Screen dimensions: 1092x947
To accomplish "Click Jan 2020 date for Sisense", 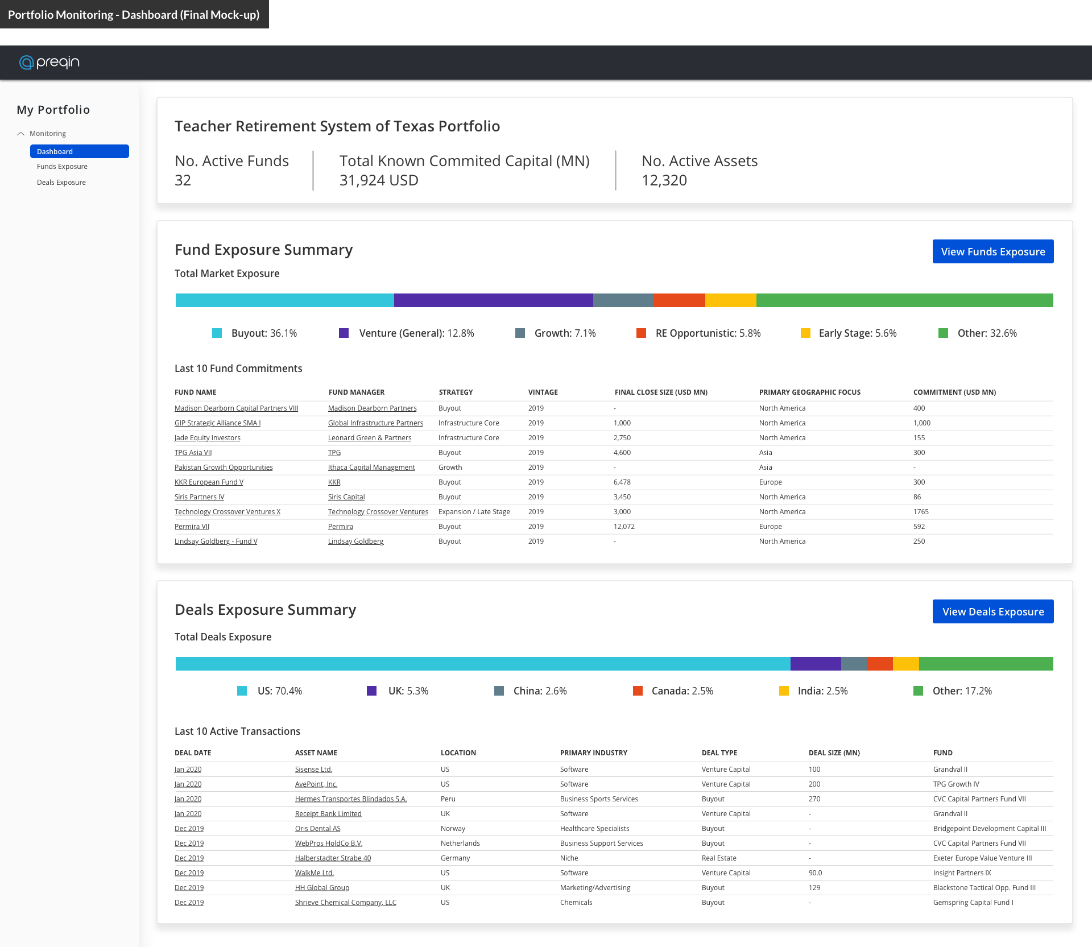I will coord(188,770).
